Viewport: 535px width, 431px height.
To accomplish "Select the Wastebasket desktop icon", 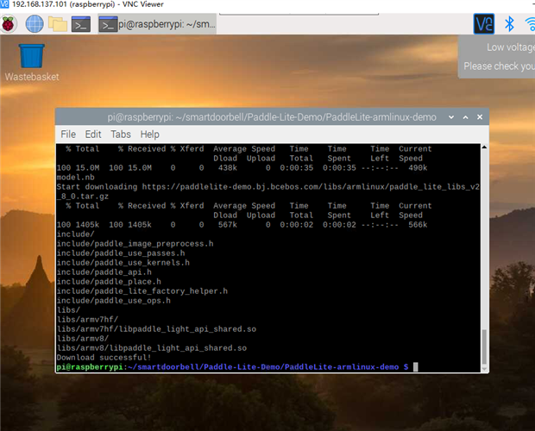I will point(32,62).
